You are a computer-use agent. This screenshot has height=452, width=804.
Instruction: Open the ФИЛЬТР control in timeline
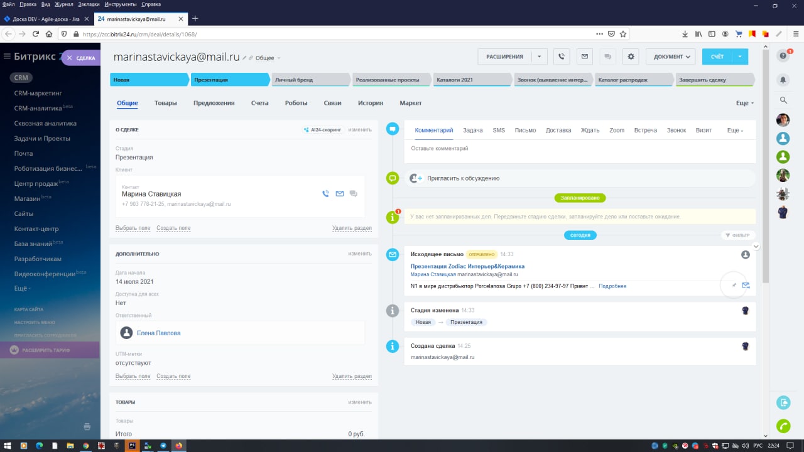(737, 235)
